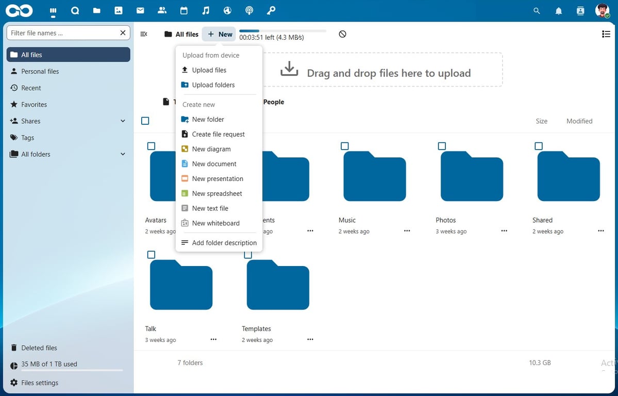Image resolution: width=618 pixels, height=396 pixels.
Task: Toggle the select all files checkbox
Action: tap(145, 121)
